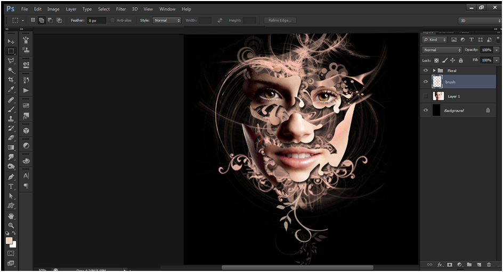Screen dimensions: 503x272
Task: Add a layer mask
Action: 449,265
